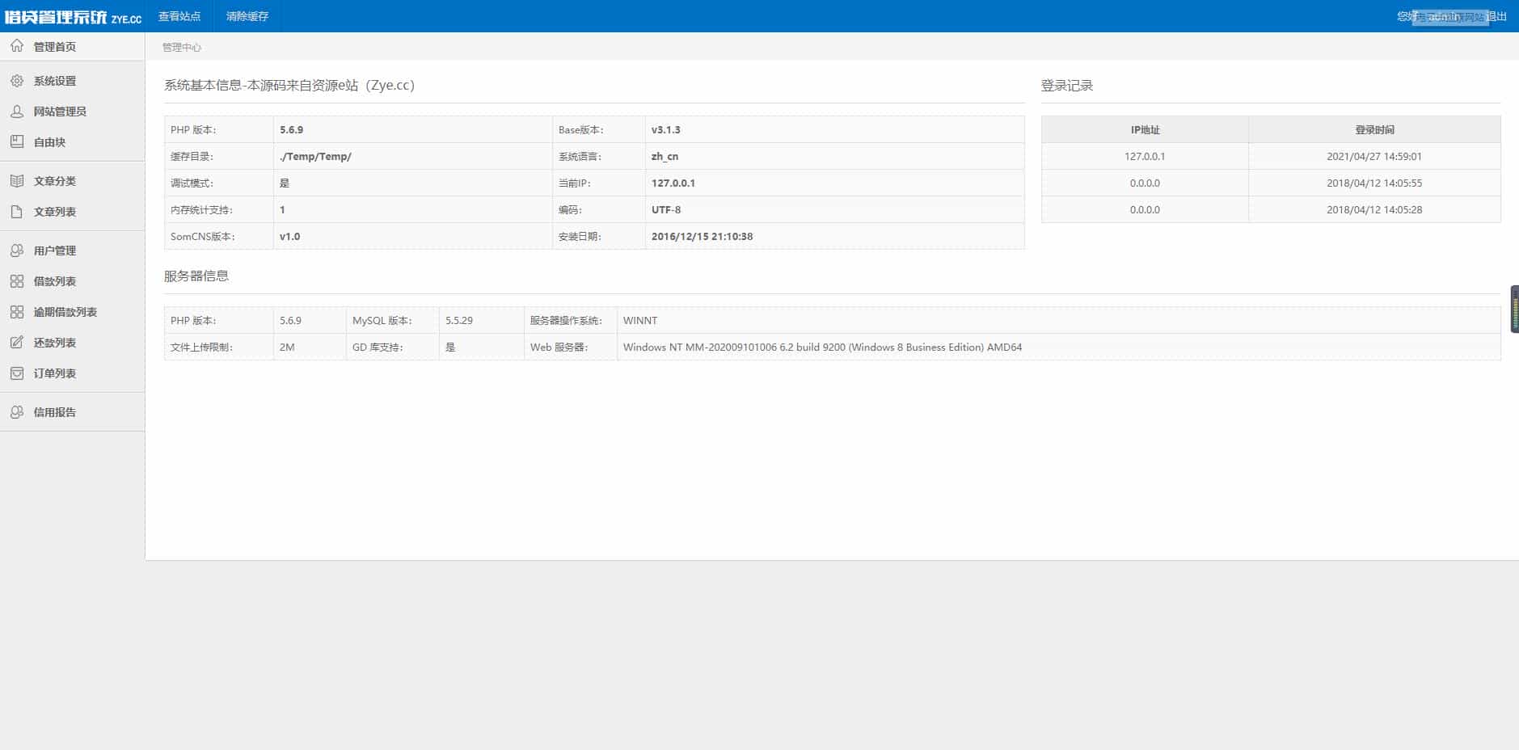This screenshot has width=1519, height=750.
Task: Select the install date 2016/12/15 21:10:38
Action: (x=703, y=236)
